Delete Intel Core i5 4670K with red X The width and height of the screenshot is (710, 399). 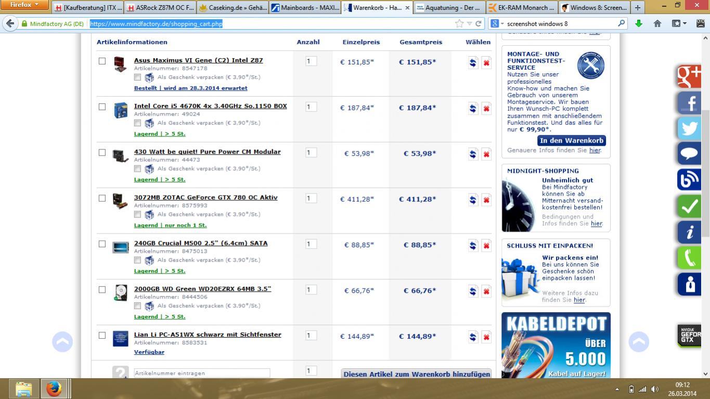pyautogui.click(x=486, y=108)
